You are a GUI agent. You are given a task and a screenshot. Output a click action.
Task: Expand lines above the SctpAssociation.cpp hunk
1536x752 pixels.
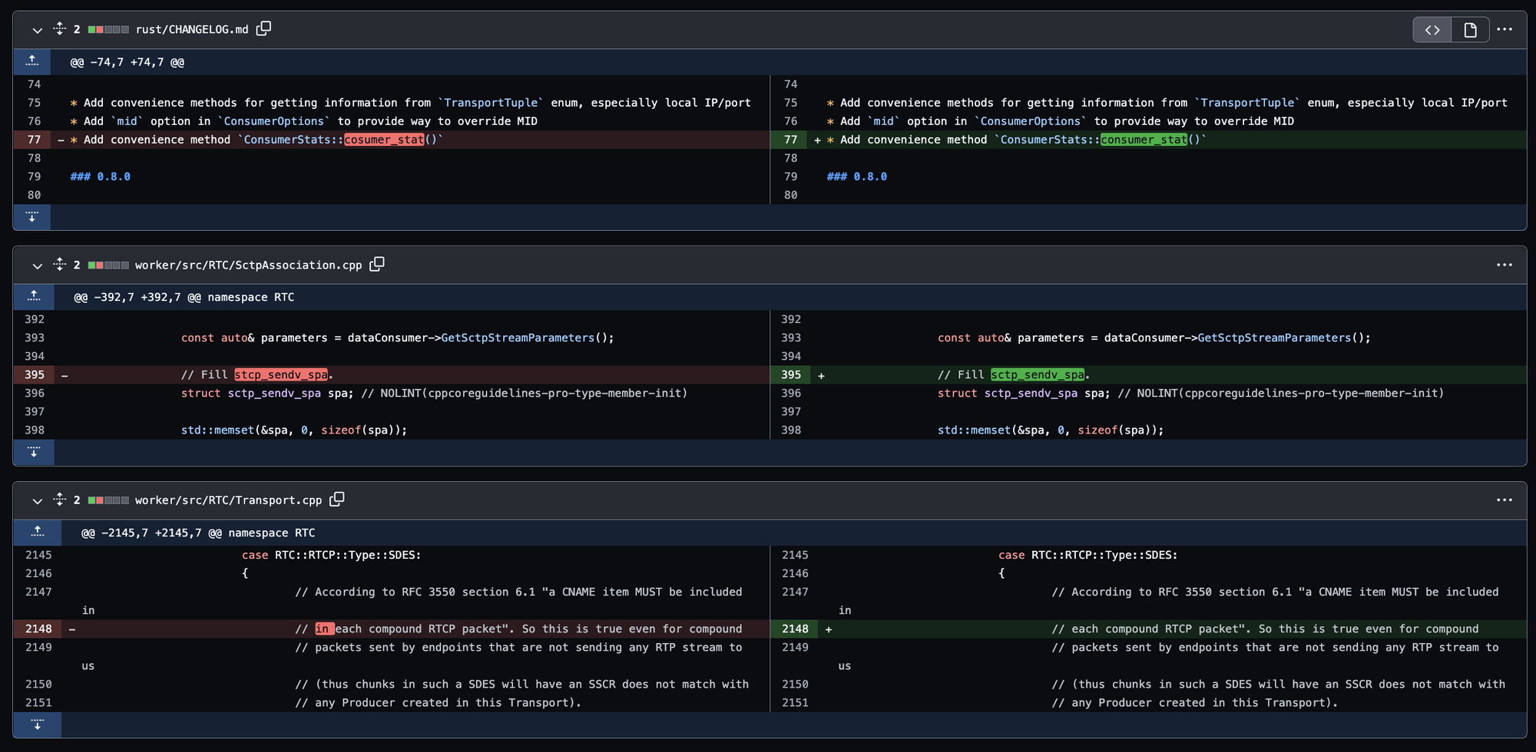(34, 297)
